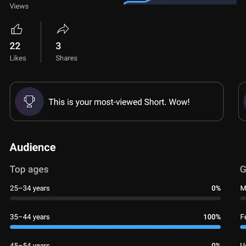Click the 35–44 years row

pos(115,221)
